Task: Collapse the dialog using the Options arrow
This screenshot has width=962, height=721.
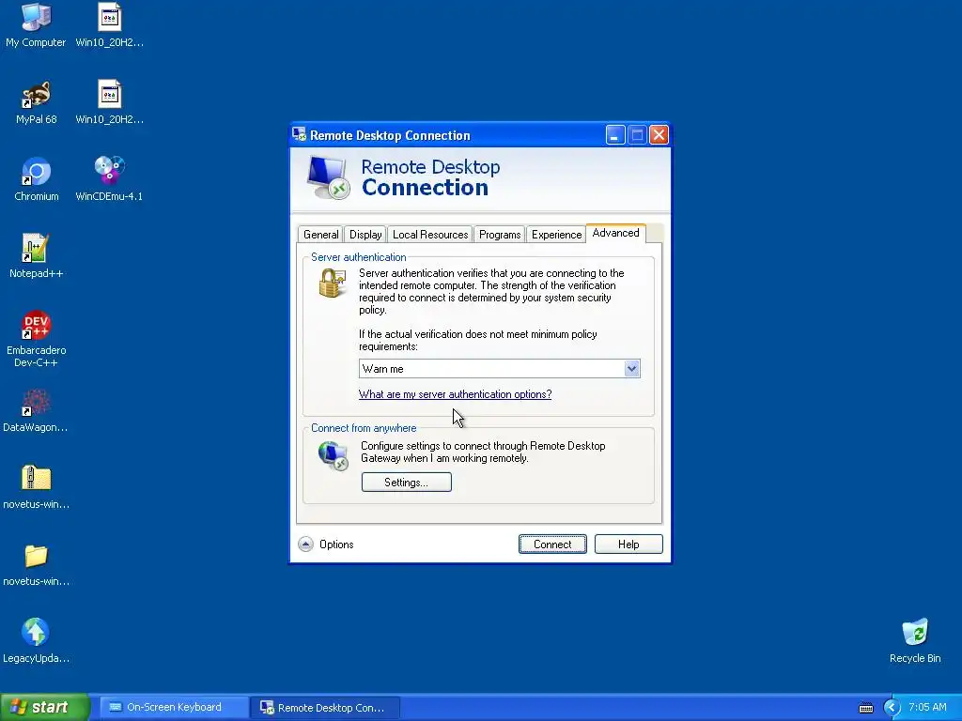Action: pos(305,545)
